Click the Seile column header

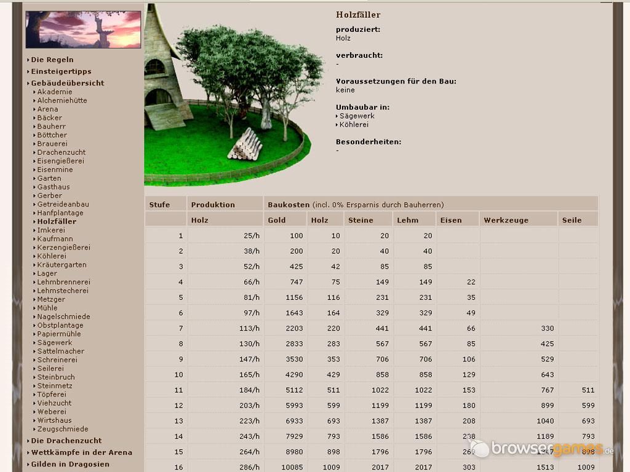(572, 221)
